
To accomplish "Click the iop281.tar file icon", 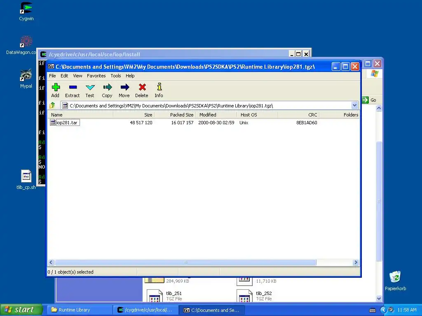I will (53, 123).
